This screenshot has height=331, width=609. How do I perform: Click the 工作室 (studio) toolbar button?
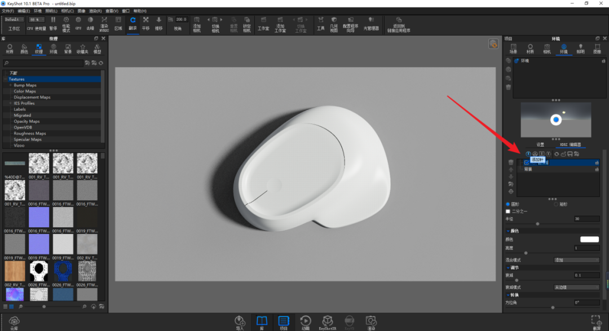[263, 24]
